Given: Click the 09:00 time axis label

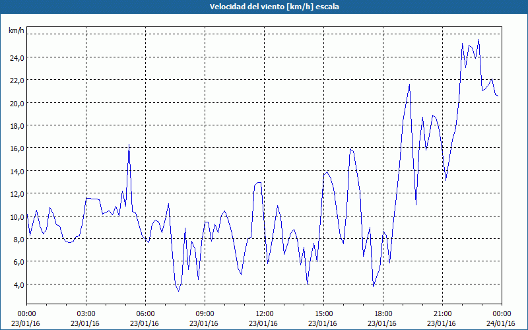Looking at the screenshot, I should click(x=205, y=314).
